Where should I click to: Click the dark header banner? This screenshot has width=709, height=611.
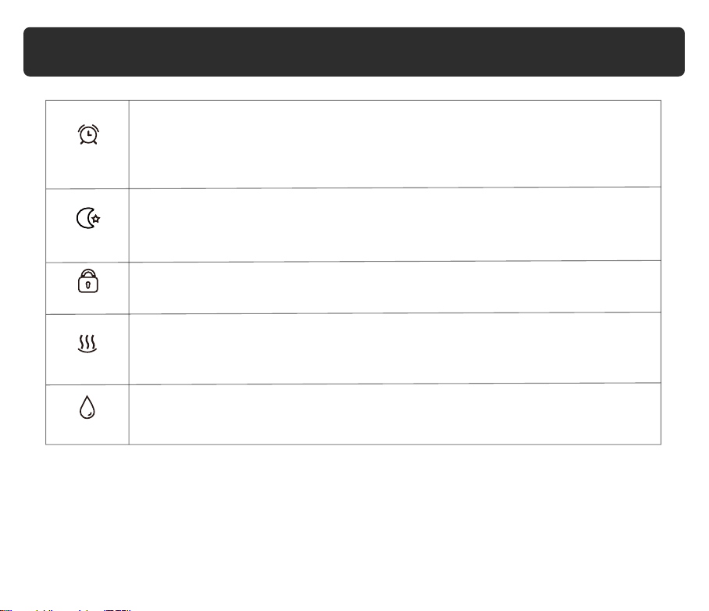point(354,52)
